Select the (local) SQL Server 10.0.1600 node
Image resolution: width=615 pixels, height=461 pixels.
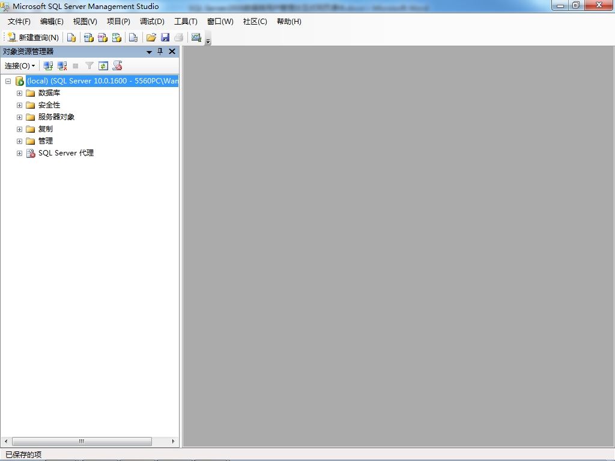[102, 81]
